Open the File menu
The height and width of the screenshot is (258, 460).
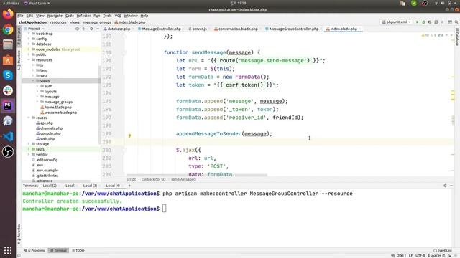(x=20, y=16)
